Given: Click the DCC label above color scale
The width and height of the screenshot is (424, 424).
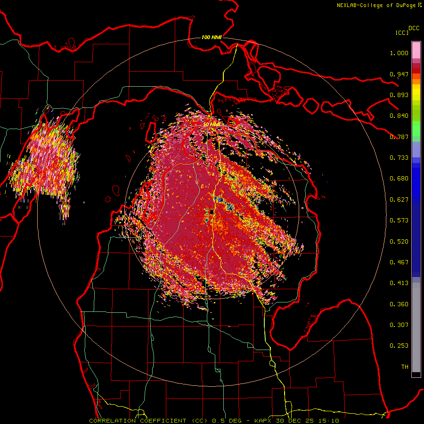Looking at the screenshot, I should tap(414, 28).
